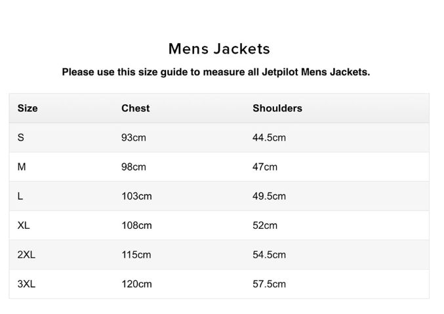Click the 98cm chest value

tap(134, 167)
